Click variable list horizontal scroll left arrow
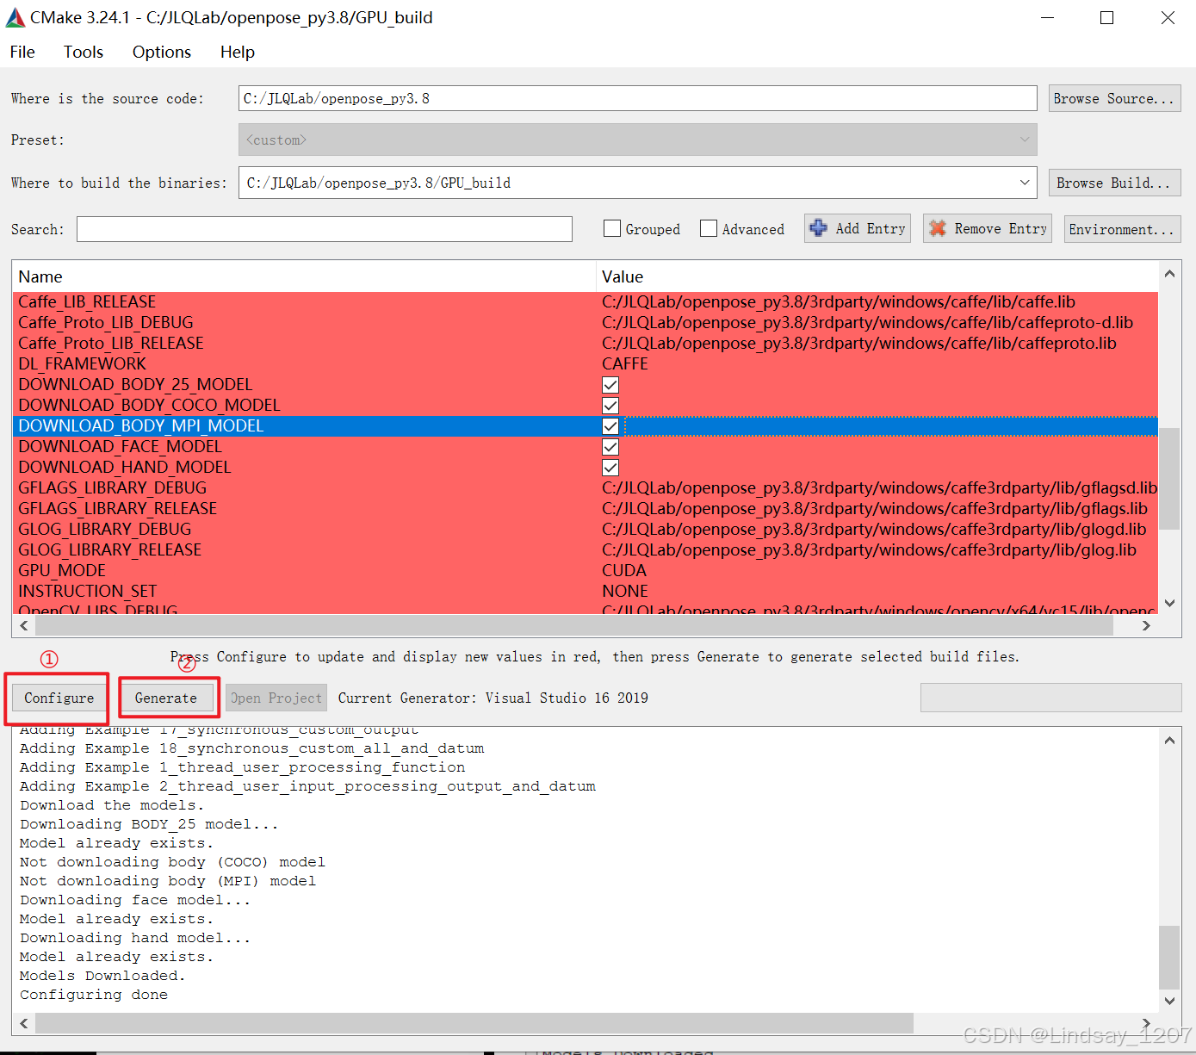This screenshot has height=1055, width=1196. pyautogui.click(x=23, y=626)
